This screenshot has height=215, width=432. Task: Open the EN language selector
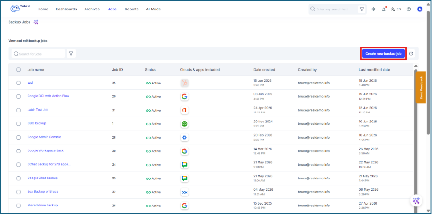pos(396,9)
